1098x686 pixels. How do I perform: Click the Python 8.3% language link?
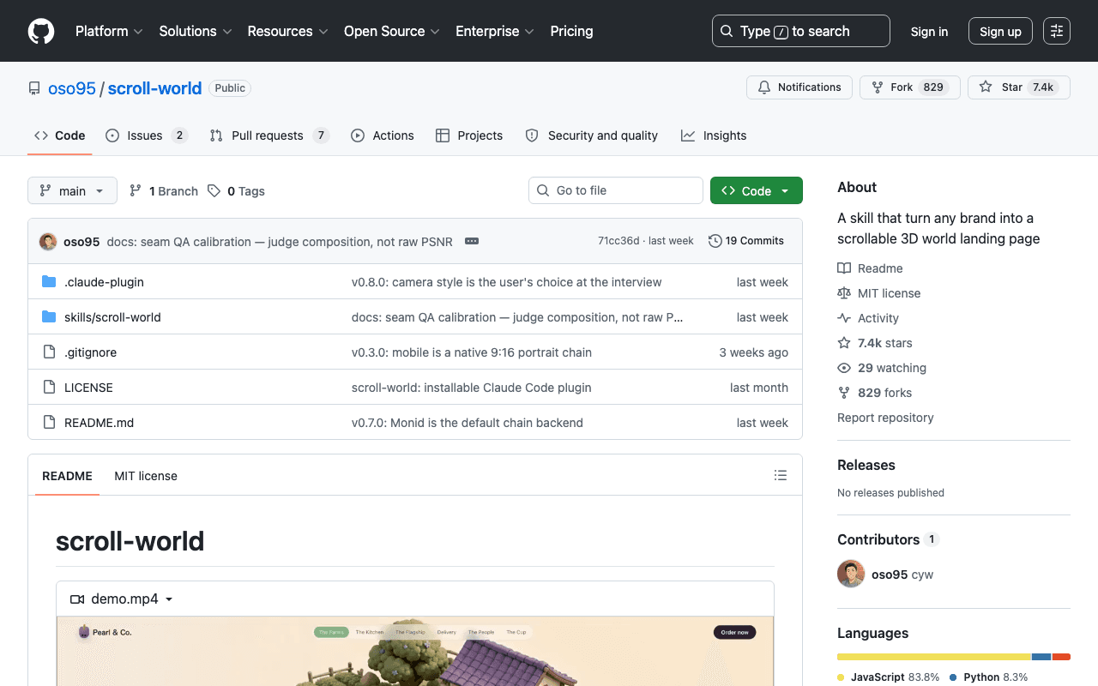pos(988,677)
